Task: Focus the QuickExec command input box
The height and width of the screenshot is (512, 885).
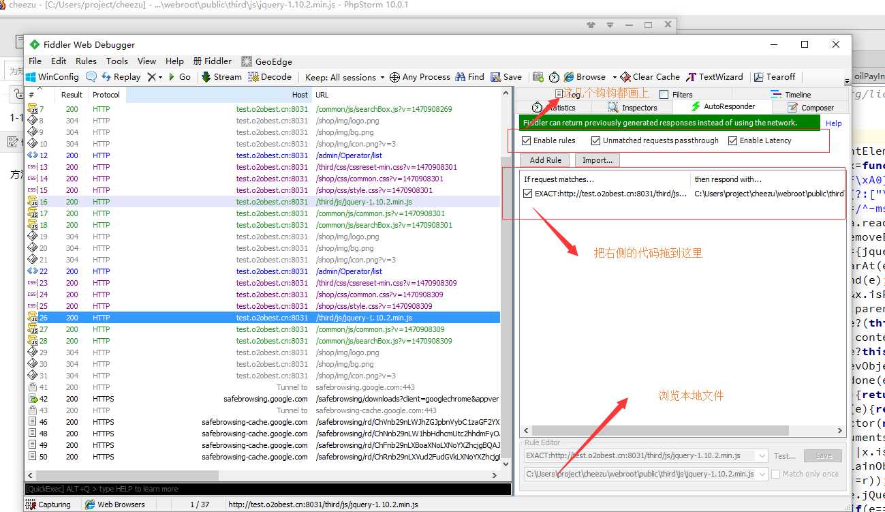Action: coord(268,489)
